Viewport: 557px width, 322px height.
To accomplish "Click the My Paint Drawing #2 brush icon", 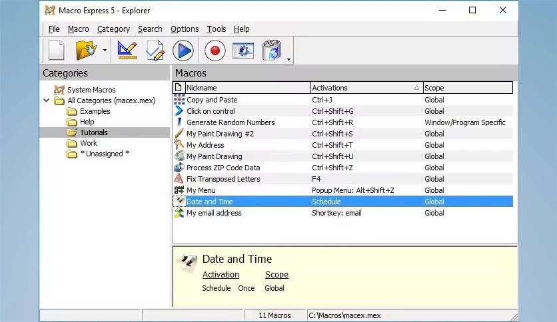I will [179, 134].
